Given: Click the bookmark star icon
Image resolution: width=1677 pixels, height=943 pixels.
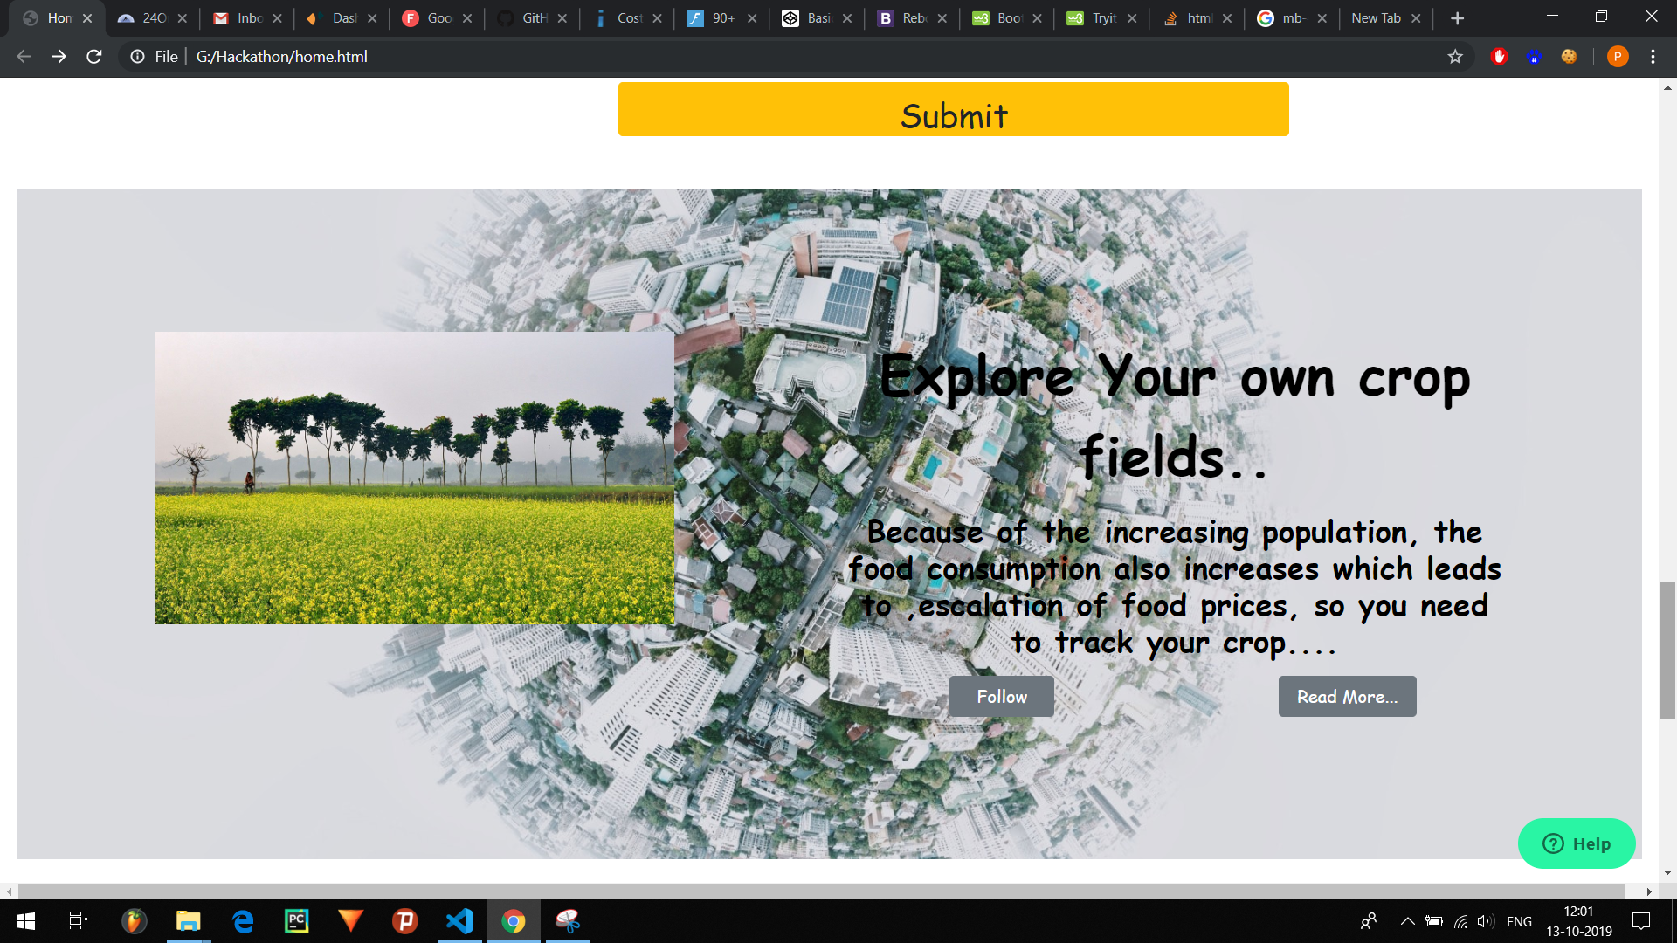Looking at the screenshot, I should [1455, 57].
